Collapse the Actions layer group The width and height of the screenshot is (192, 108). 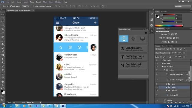point(164,70)
